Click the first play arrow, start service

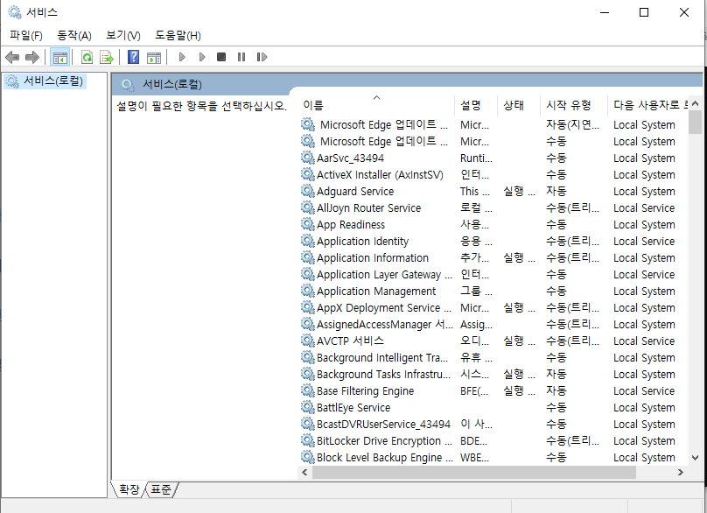coord(182,57)
